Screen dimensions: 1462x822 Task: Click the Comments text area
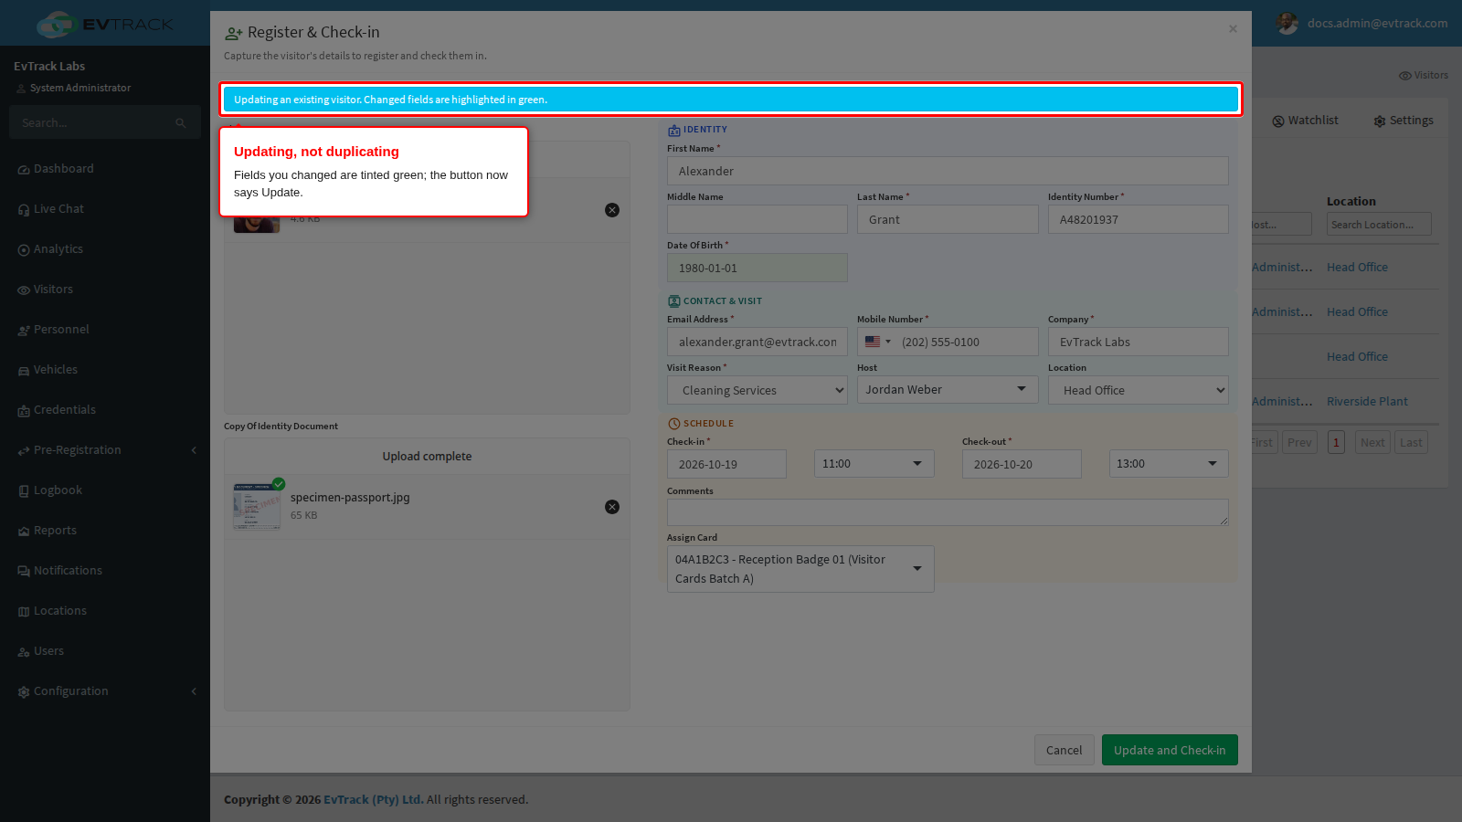click(x=948, y=512)
